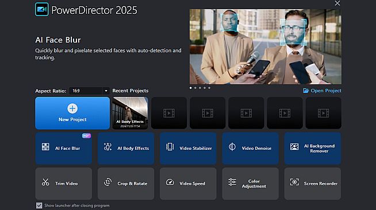The width and height of the screenshot is (376, 210).
Task: Click the Screen Recorder icon
Action: coord(294,182)
